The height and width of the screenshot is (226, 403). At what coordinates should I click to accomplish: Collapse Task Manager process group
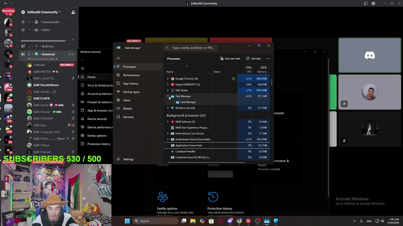[167, 96]
